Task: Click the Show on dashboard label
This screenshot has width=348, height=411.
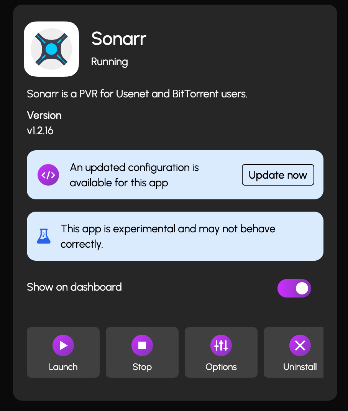Action: [x=74, y=287]
